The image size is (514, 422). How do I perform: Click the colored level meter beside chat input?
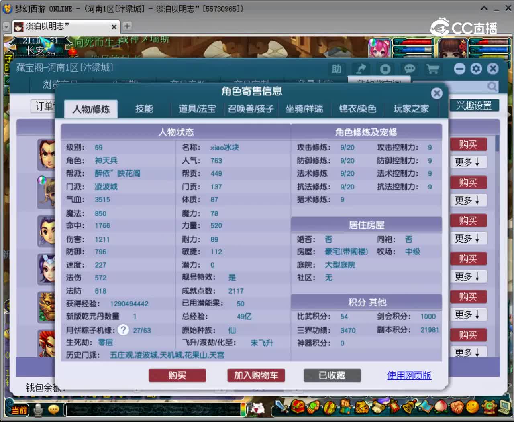pos(243,410)
